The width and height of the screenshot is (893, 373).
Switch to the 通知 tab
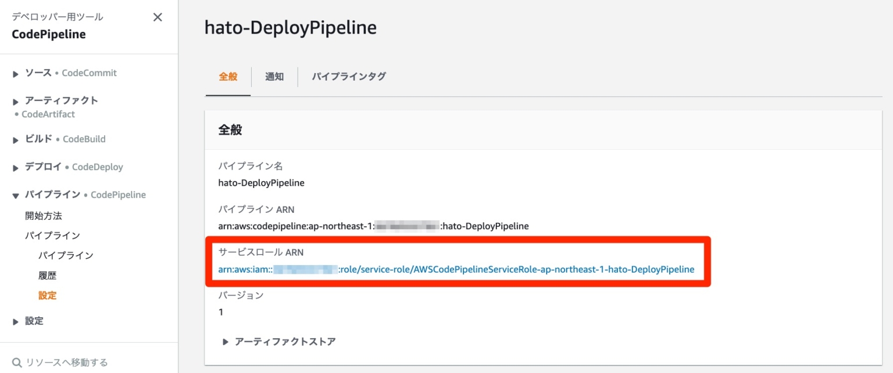pos(274,76)
